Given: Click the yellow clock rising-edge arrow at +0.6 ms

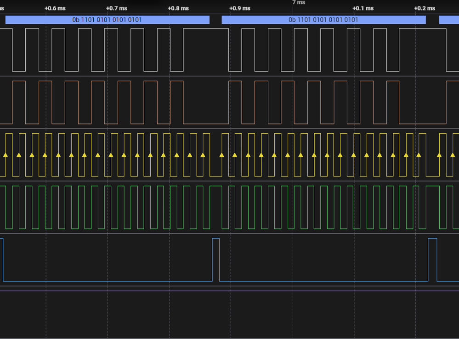Looking at the screenshot, I should (x=45, y=155).
